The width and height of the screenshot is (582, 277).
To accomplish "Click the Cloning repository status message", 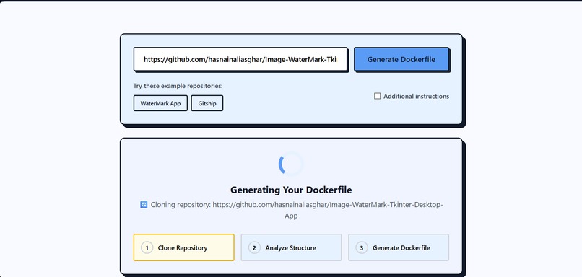I will click(x=291, y=210).
